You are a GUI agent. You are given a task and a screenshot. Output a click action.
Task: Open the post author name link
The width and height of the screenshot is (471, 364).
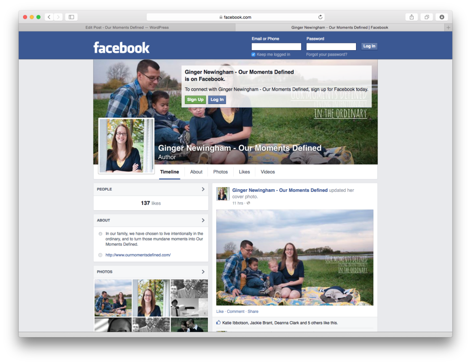click(280, 190)
